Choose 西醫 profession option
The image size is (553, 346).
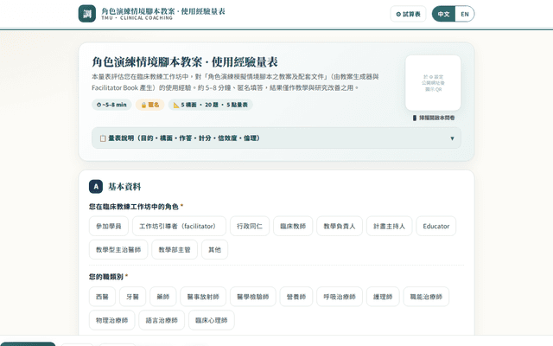102,297
